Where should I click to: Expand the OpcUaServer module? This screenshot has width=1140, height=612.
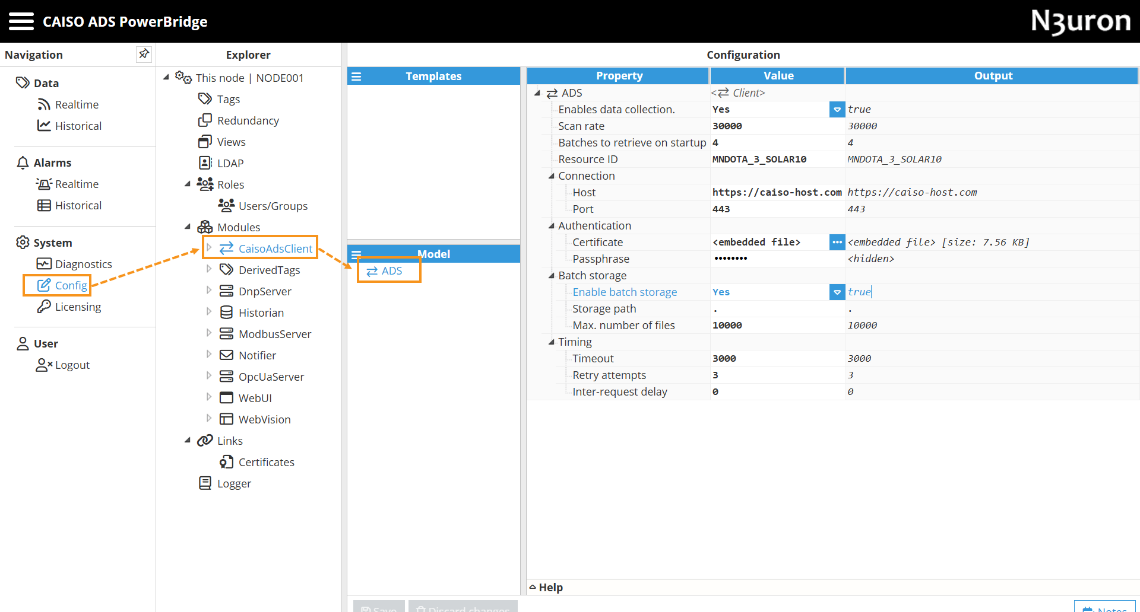click(209, 375)
